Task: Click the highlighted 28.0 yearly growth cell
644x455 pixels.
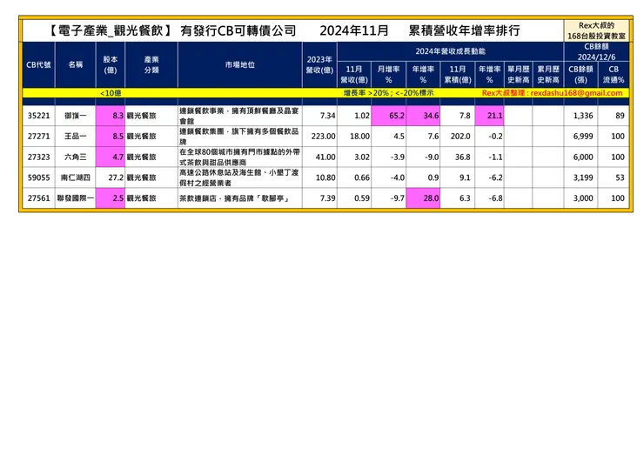Action: (x=423, y=198)
